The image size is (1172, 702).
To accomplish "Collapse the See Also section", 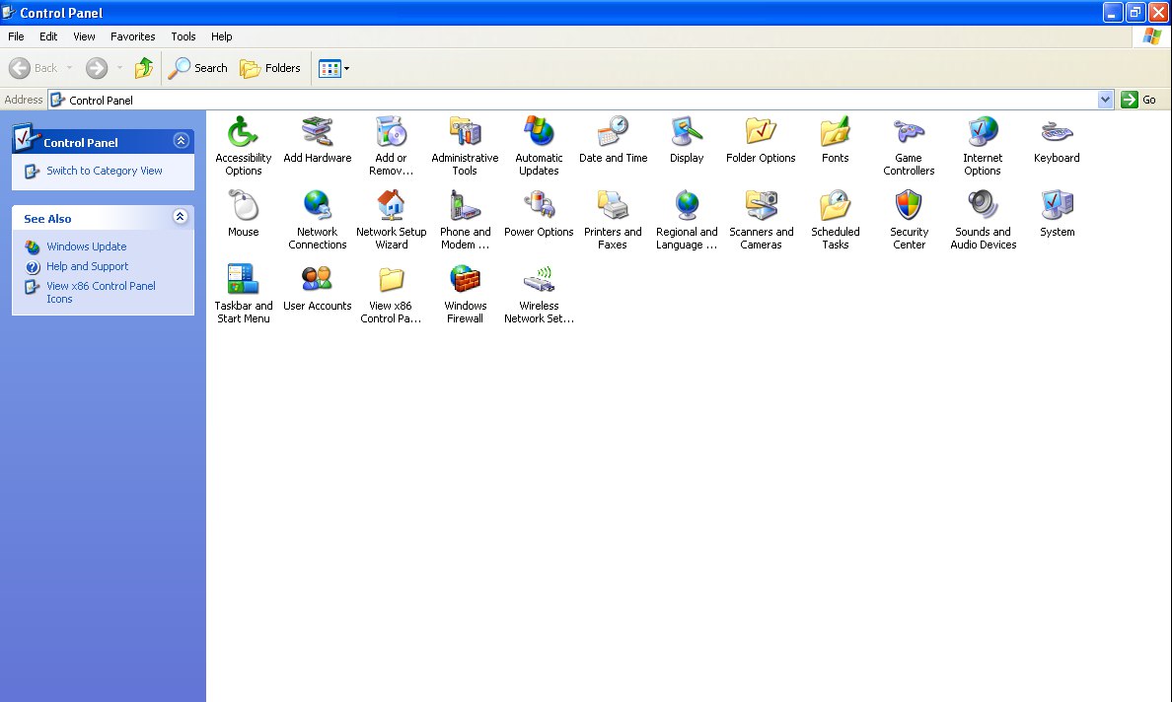I will coord(180,217).
